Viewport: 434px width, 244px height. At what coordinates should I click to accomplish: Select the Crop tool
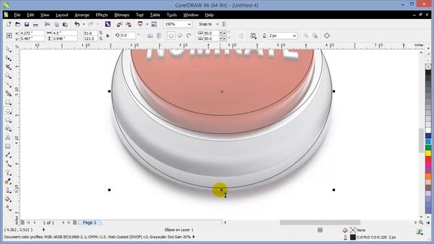tap(8, 67)
